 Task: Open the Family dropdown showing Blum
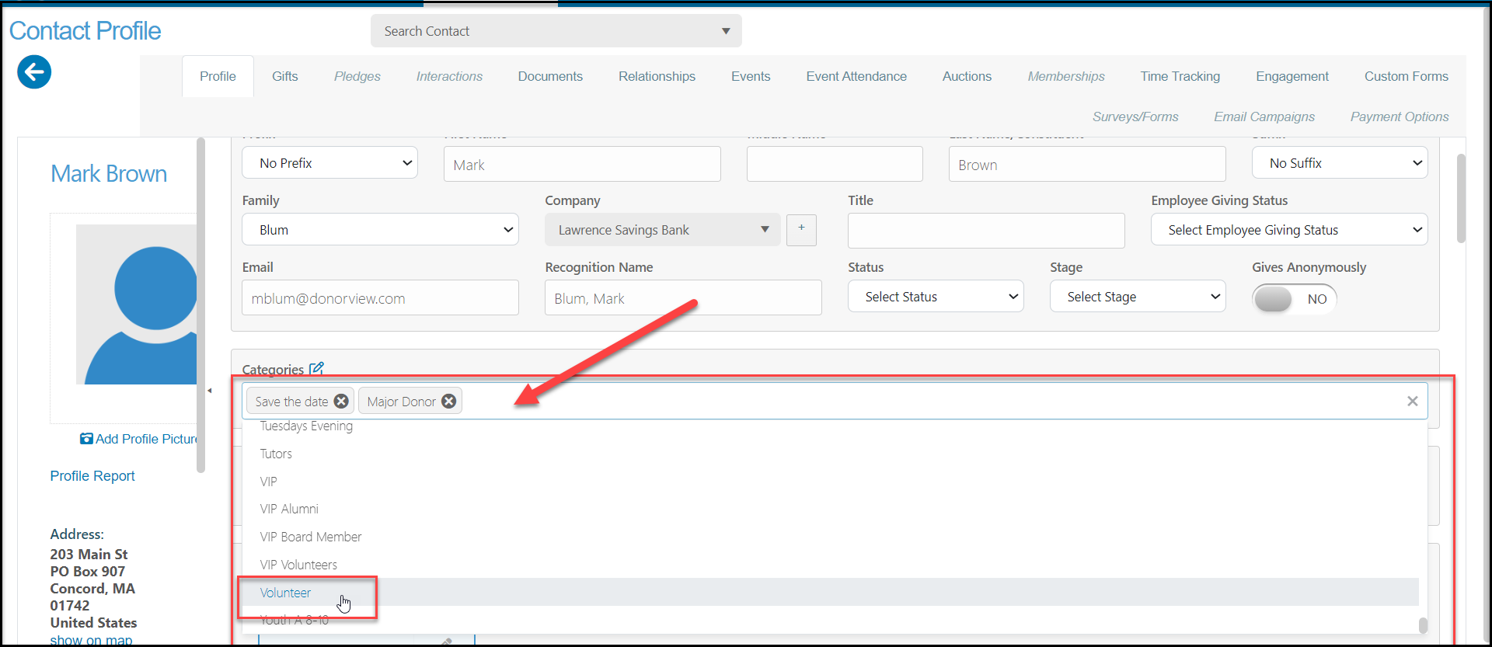point(380,230)
